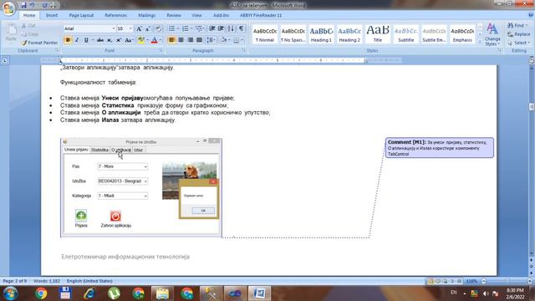535x301 pixels.
Task: Decrease paragraph indent
Action: tap(211, 28)
